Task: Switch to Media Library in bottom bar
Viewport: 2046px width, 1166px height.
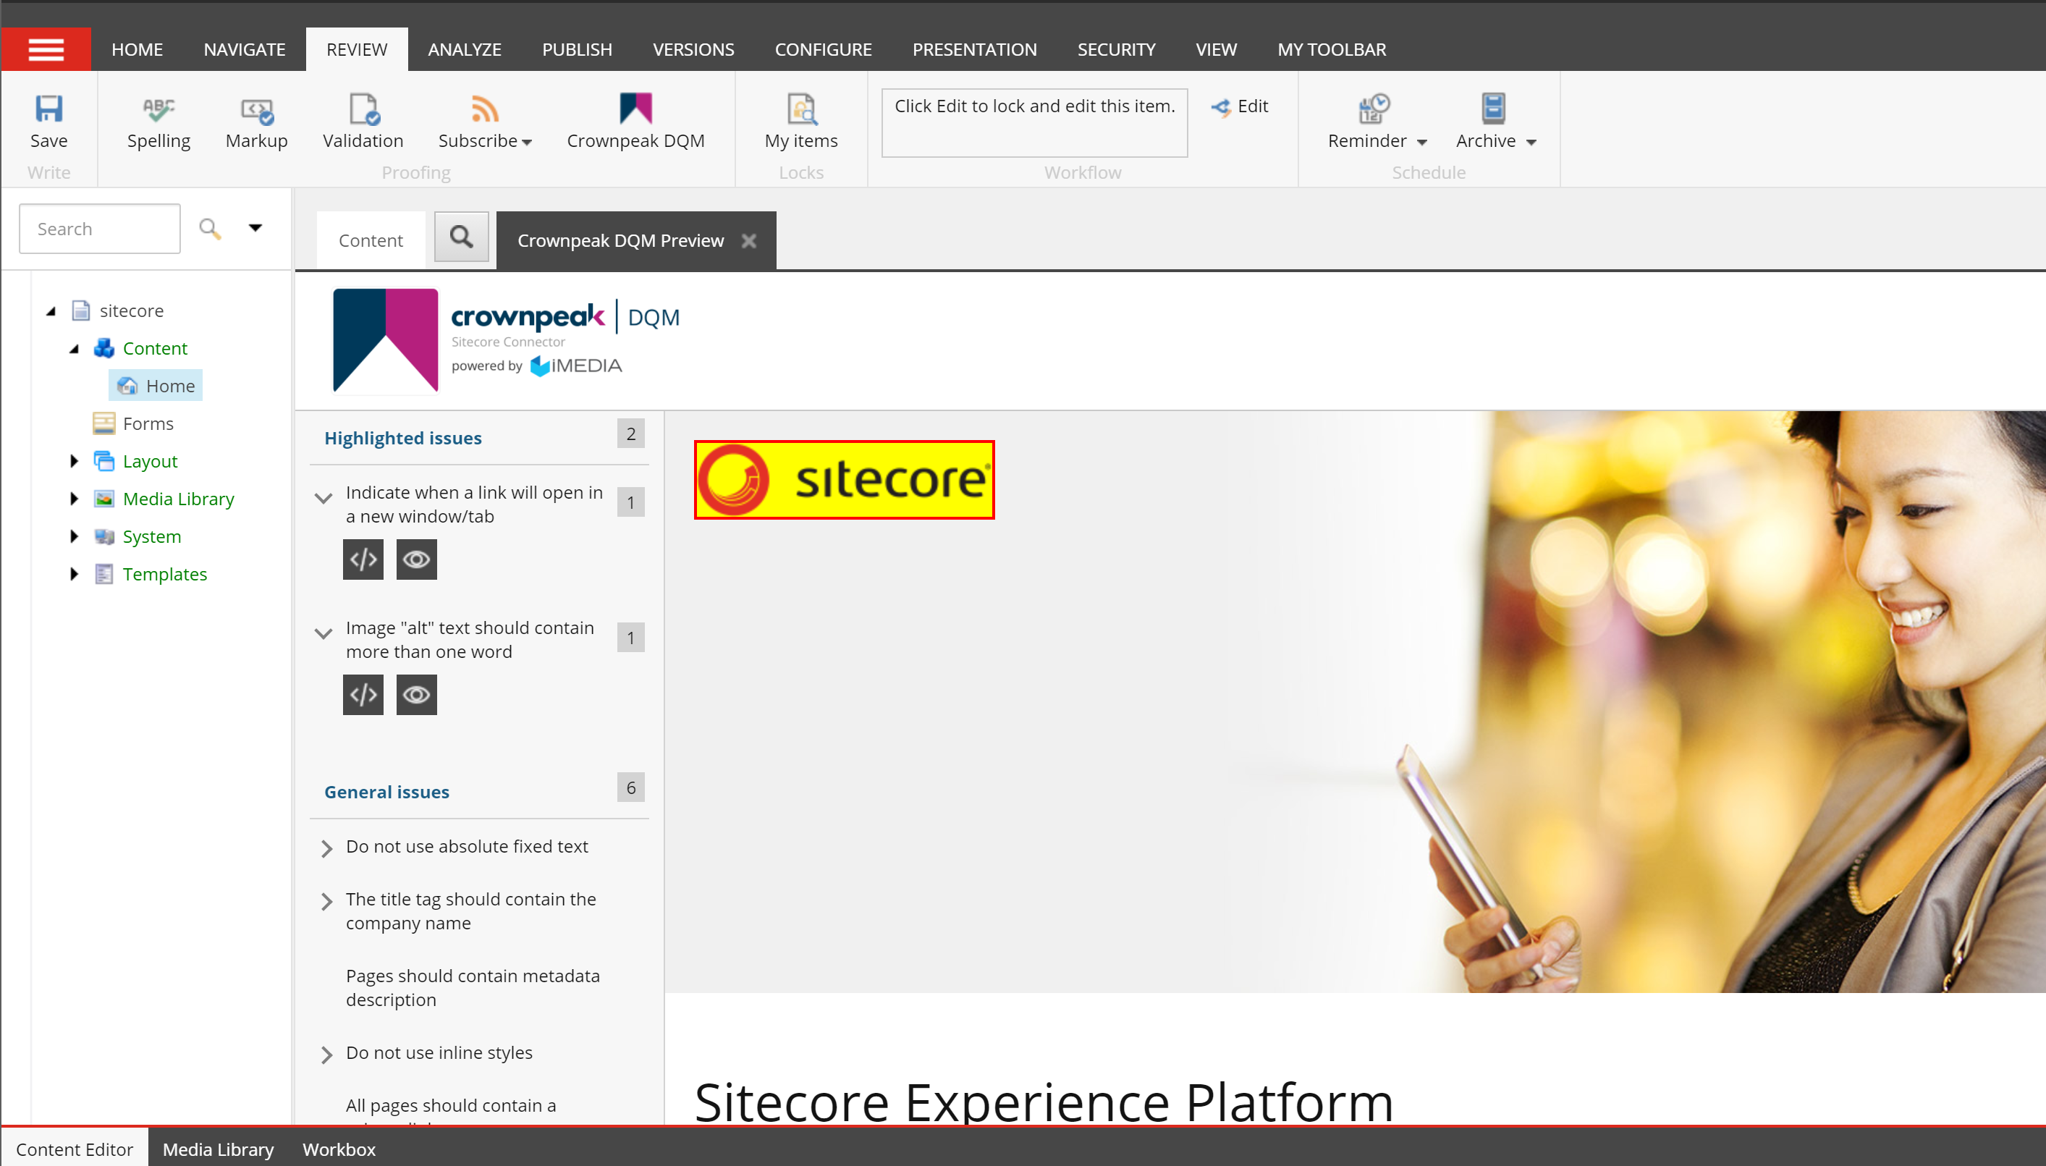Action: 218,1149
